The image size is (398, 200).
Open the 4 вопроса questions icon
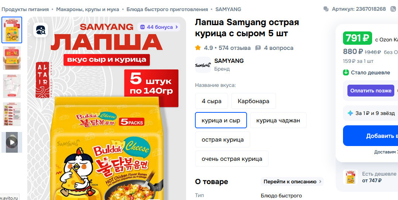tap(258, 48)
